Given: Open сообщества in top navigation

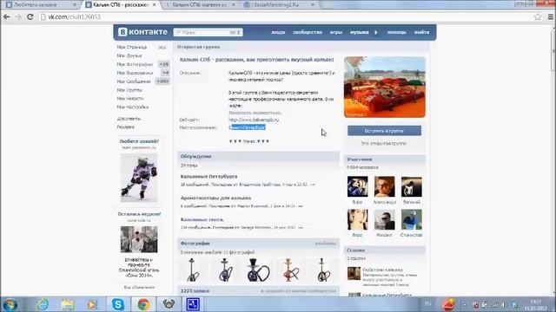Looking at the screenshot, I should (308, 32).
